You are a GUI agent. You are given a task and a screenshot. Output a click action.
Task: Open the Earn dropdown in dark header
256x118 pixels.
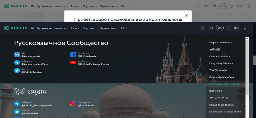click(x=125, y=28)
